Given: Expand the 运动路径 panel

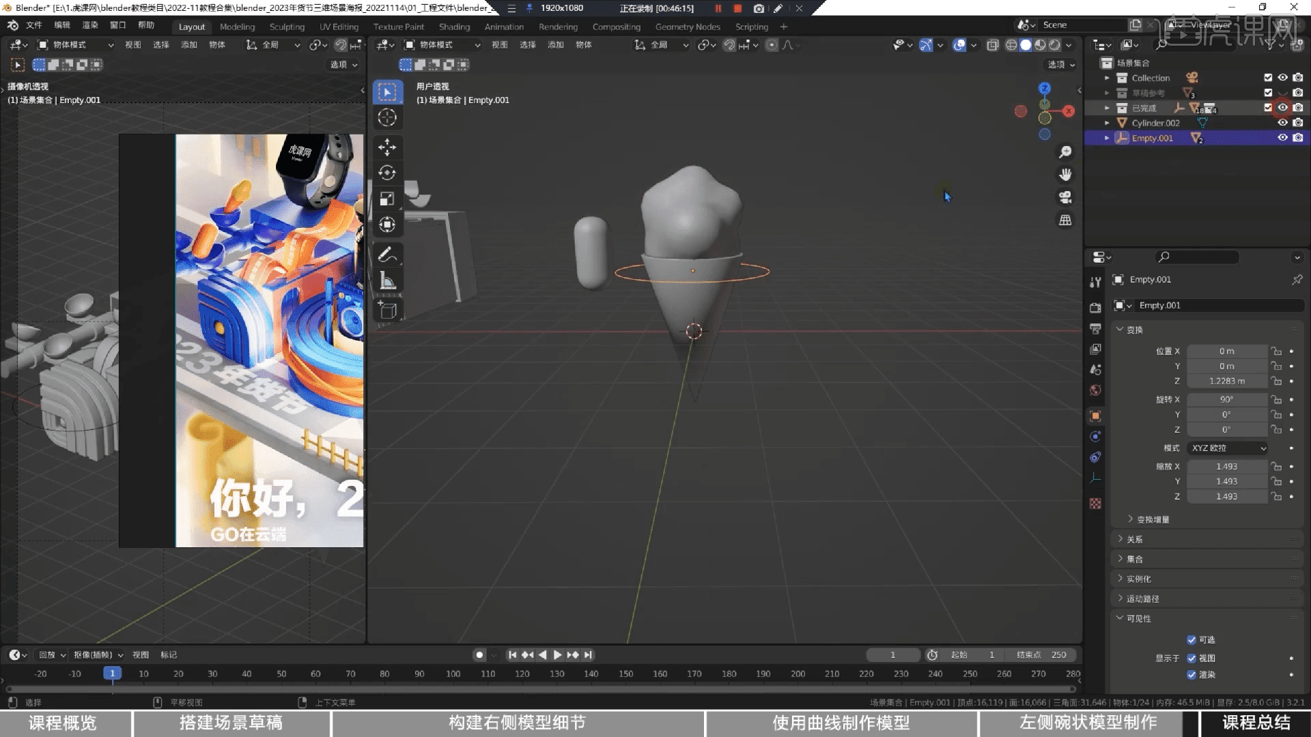Looking at the screenshot, I should click(x=1142, y=599).
